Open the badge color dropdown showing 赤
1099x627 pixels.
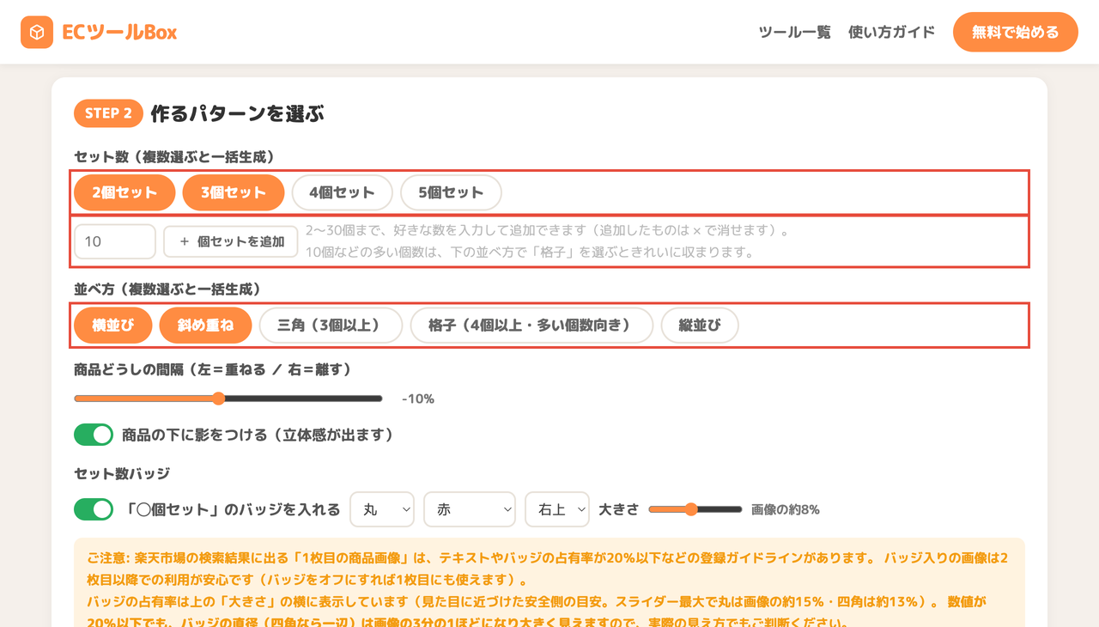(470, 509)
